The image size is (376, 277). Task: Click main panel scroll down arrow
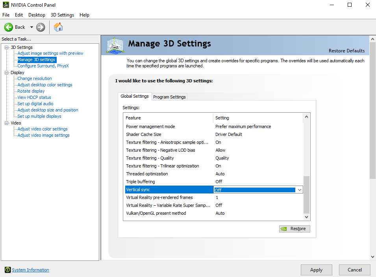[x=372, y=257]
